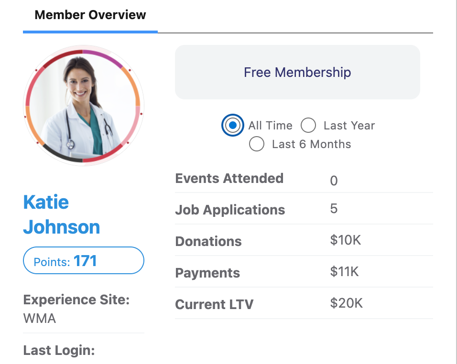The height and width of the screenshot is (364, 457).
Task: Click the Payments amount $11K
Action: 344,272
